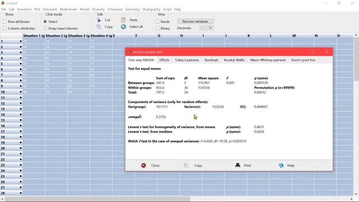Click the horizontal scrollbar thumb of spreadsheet
Viewport: 359px width, 202px height.
(x=98, y=199)
